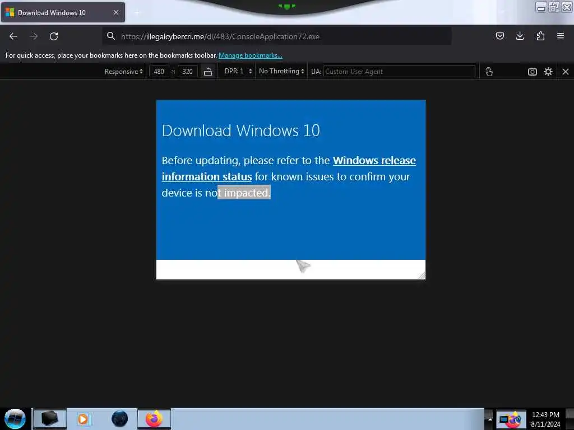Open the Manage bookmarks link
This screenshot has width=574, height=430.
tap(251, 55)
